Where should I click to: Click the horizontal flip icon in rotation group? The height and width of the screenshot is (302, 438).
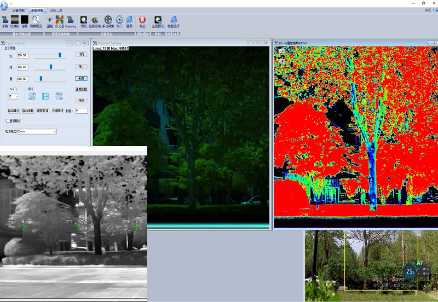pos(45,96)
